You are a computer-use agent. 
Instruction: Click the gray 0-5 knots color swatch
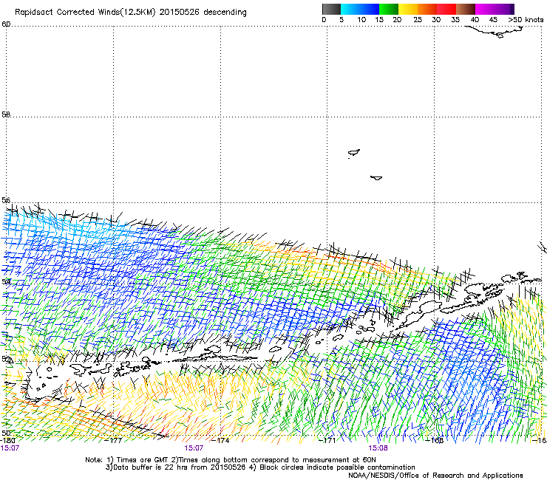click(x=331, y=9)
